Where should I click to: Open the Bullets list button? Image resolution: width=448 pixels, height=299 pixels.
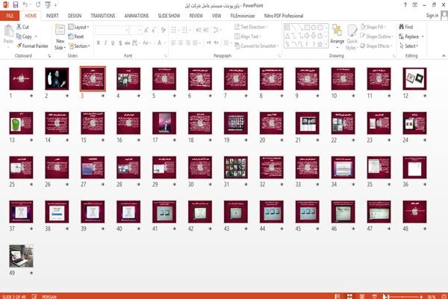(174, 30)
